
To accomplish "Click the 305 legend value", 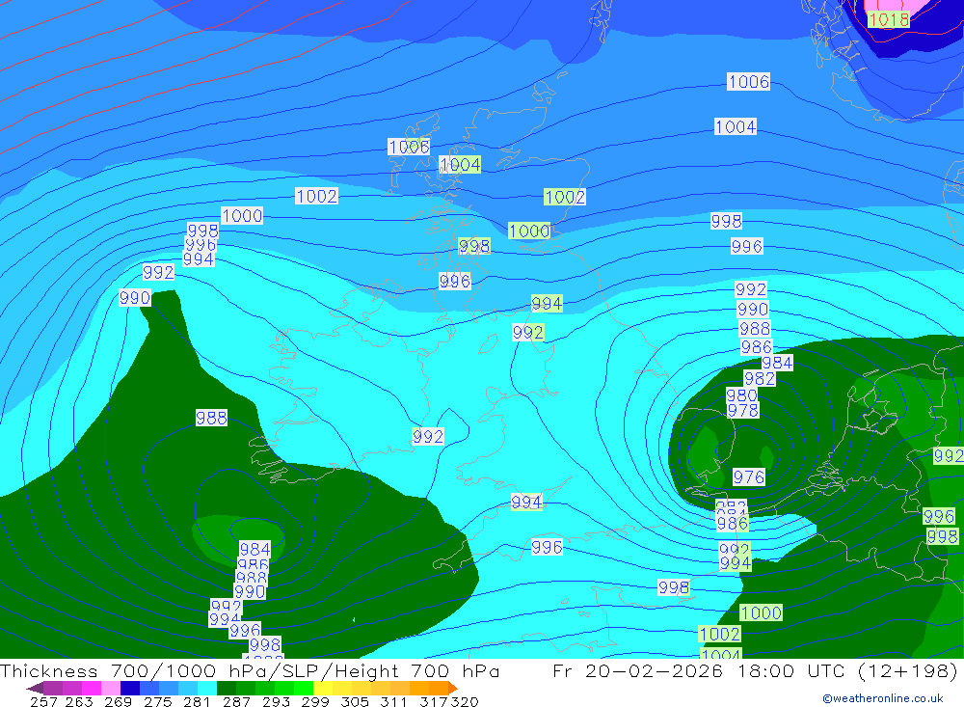I will tap(354, 701).
